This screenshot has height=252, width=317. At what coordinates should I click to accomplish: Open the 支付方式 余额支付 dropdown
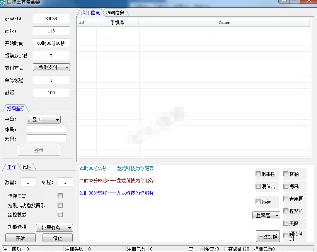tap(51, 67)
